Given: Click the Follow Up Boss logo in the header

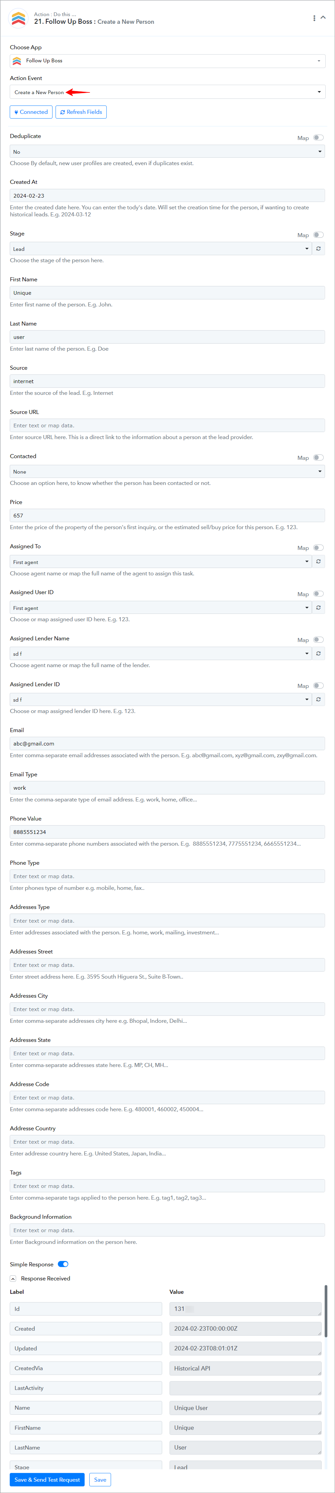Looking at the screenshot, I should pos(18,18).
